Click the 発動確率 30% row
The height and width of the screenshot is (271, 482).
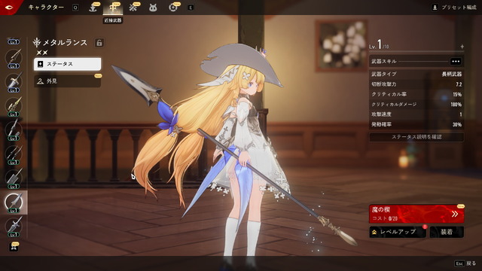tap(416, 124)
